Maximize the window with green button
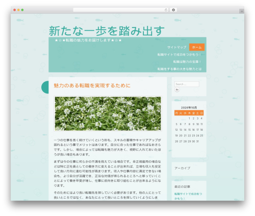Viewport: 255px width, 216px height. click(22, 10)
